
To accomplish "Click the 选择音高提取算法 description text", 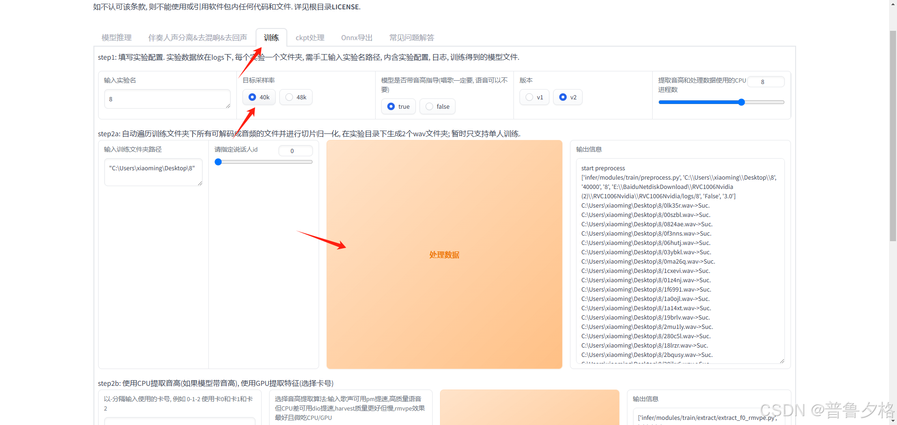I will [x=350, y=408].
